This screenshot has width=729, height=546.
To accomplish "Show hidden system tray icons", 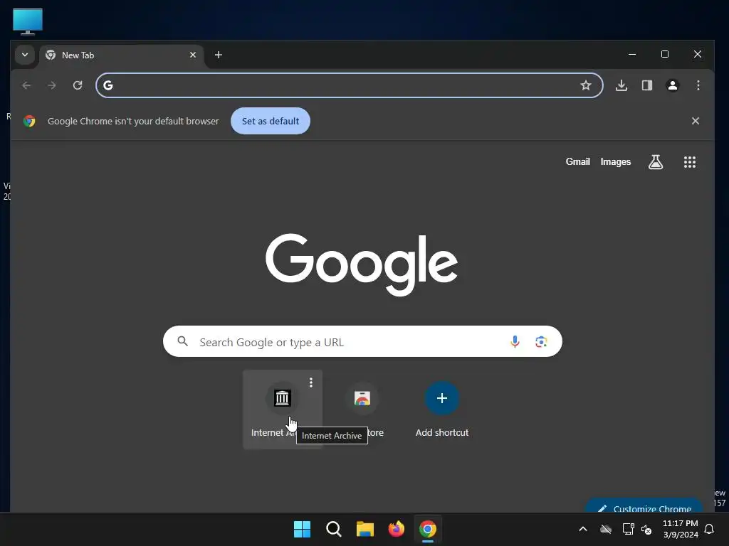I will tap(583, 529).
